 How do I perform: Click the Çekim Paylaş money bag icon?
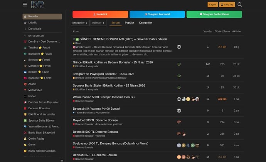tap(25, 139)
